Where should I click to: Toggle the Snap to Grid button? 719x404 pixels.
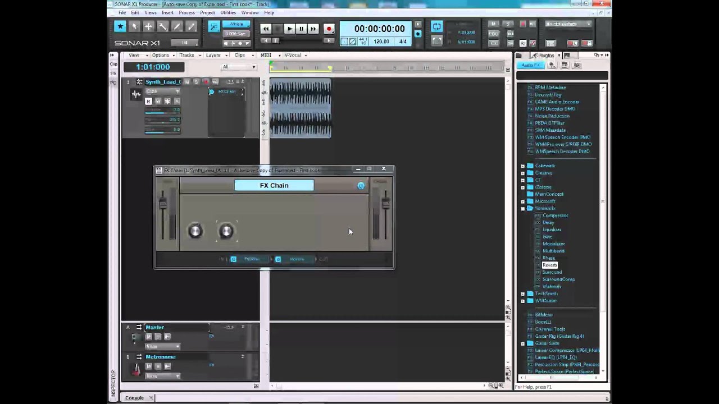click(213, 26)
